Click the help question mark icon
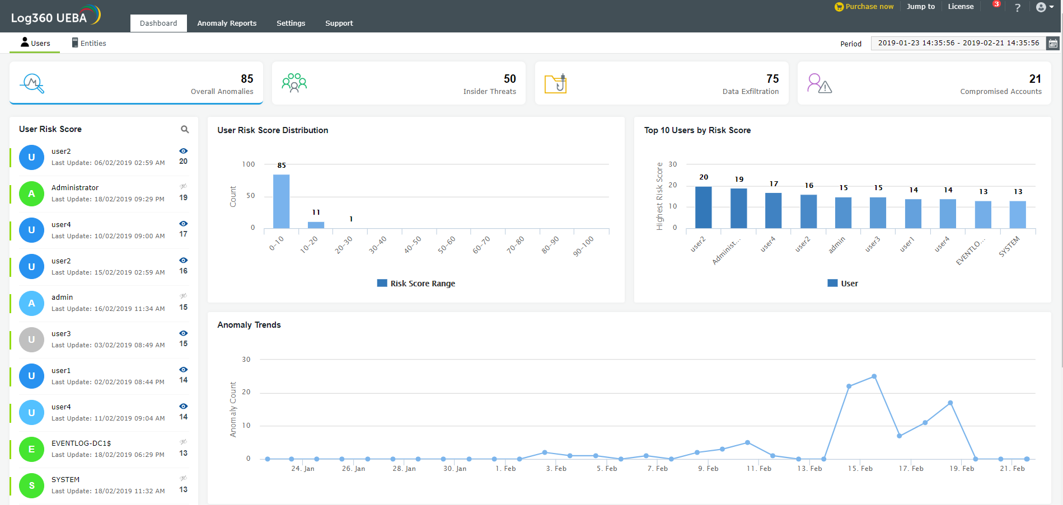Screen dimensions: 1063x505 pyautogui.click(x=1018, y=7)
